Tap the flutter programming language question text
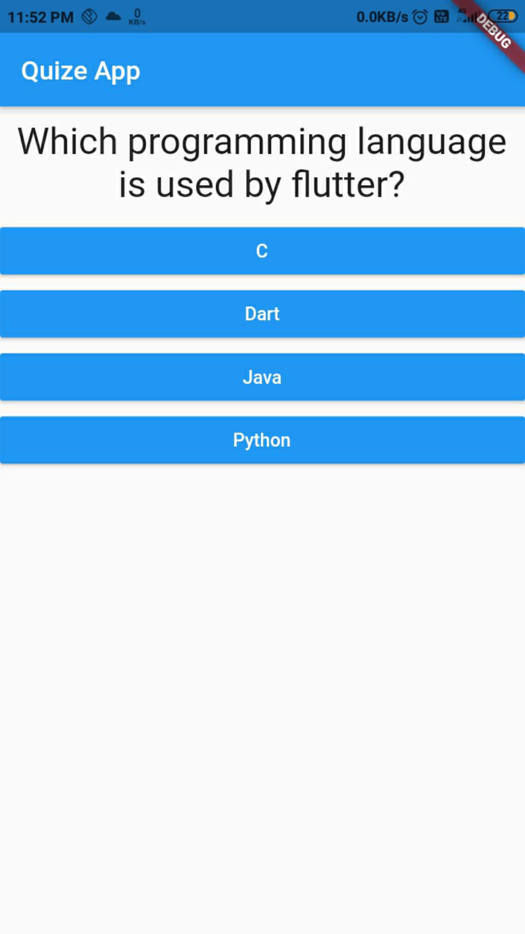This screenshot has height=934, width=525. coord(262,163)
